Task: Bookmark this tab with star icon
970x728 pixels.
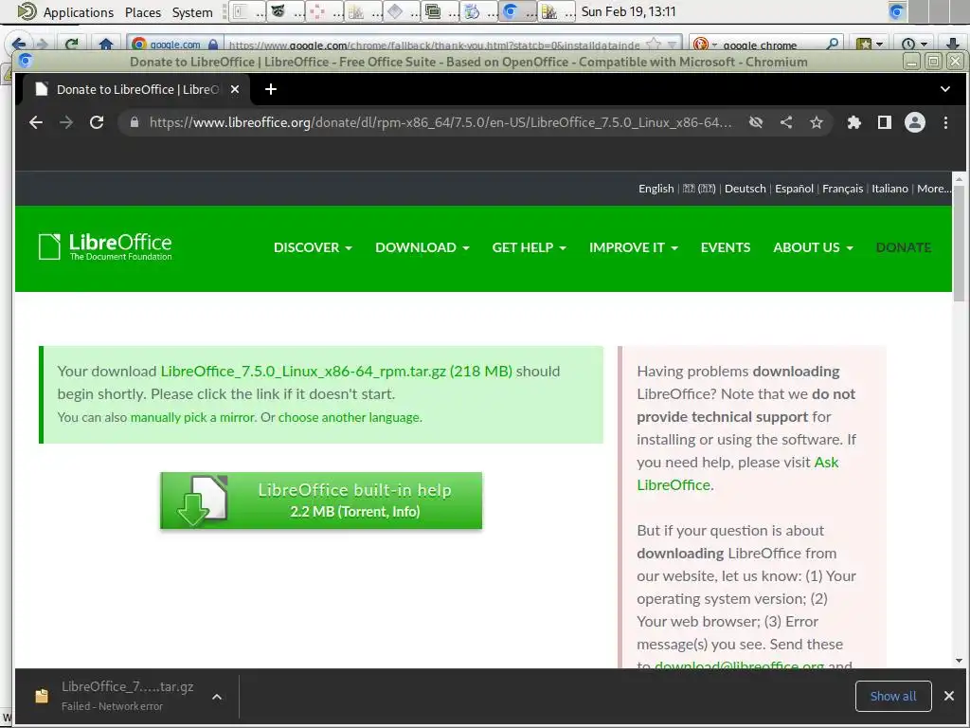Action: 817,122
